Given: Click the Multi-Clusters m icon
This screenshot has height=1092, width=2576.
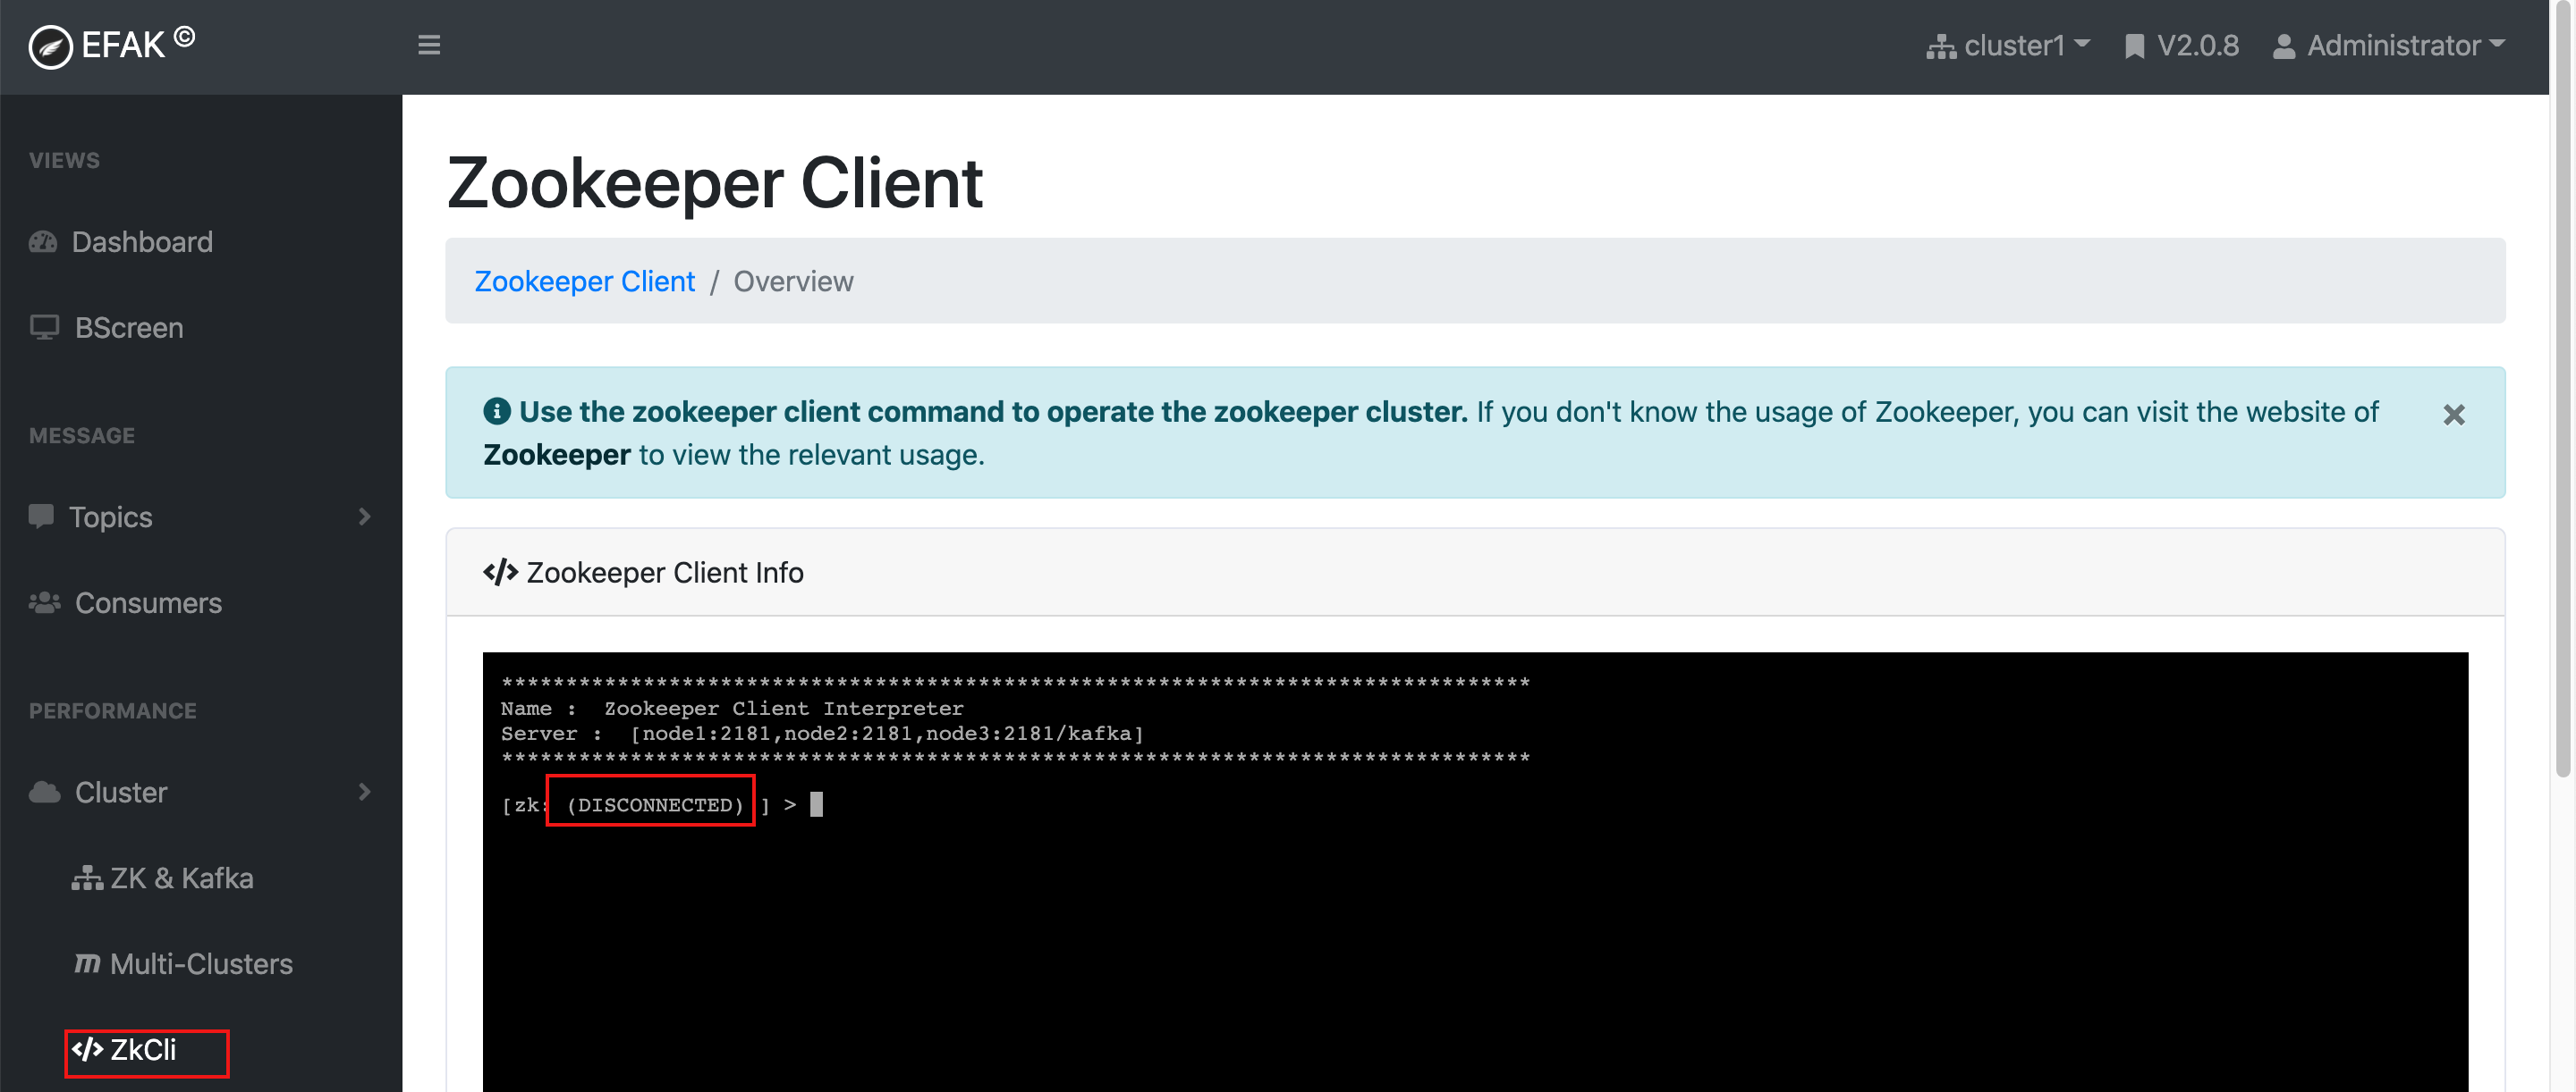Looking at the screenshot, I should click(x=87, y=964).
